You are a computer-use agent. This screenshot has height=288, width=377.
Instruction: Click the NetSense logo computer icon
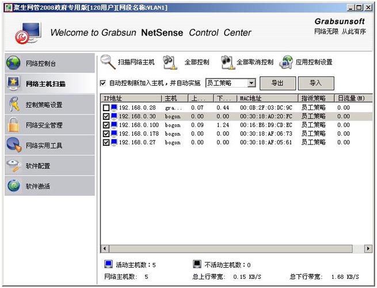tap(28, 33)
